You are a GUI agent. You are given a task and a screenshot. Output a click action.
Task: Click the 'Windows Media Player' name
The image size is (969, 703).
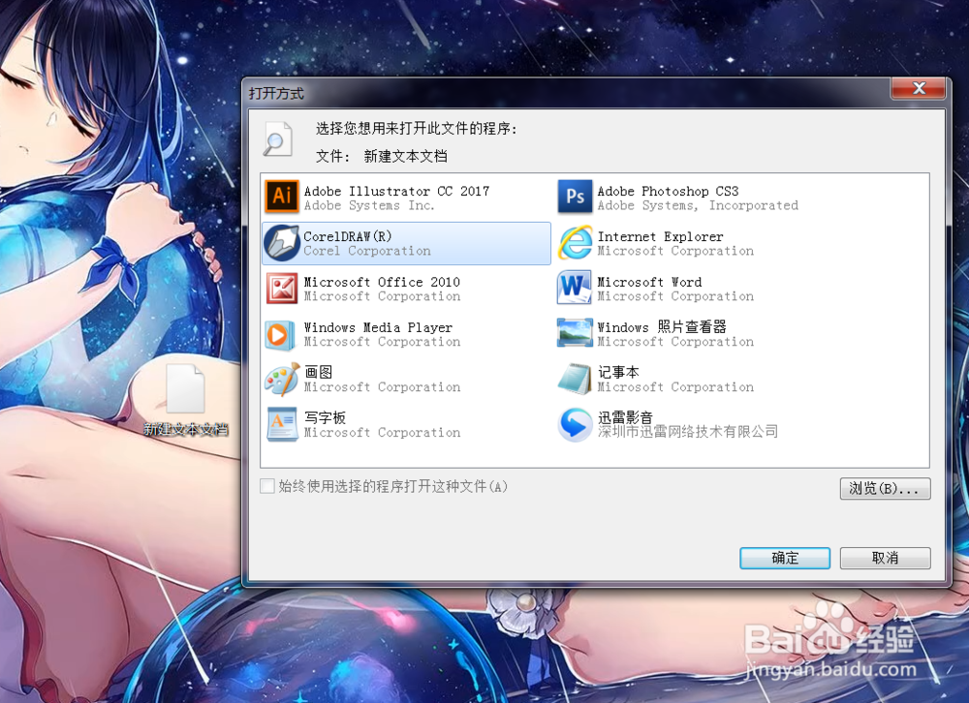[378, 327]
